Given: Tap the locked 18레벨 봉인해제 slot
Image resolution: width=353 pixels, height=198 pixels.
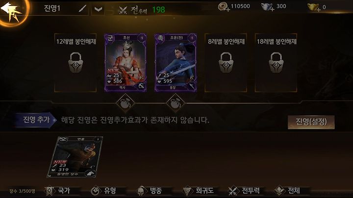Looking at the screenshot, I should click(x=276, y=63).
